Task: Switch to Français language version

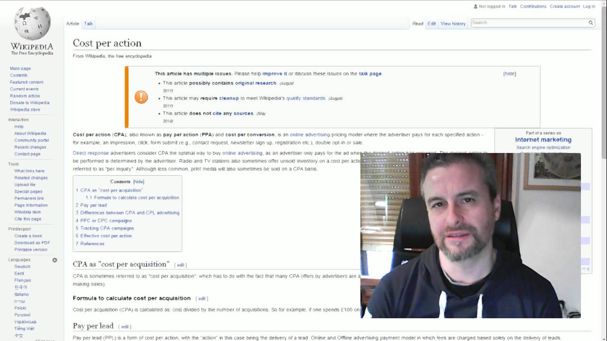Action: point(23,281)
